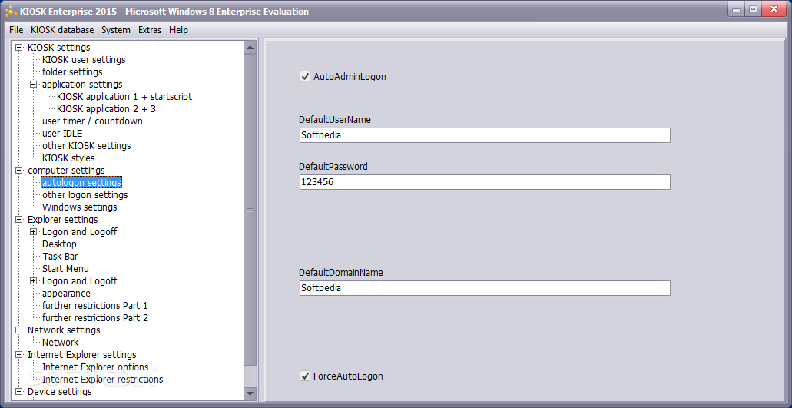
Task: Select Start Menu in the tree
Action: click(x=65, y=269)
